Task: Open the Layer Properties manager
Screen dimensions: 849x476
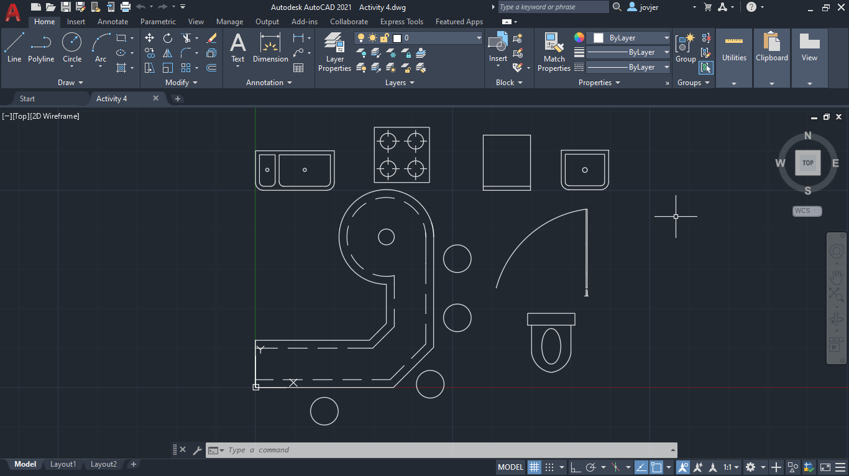Action: point(334,53)
